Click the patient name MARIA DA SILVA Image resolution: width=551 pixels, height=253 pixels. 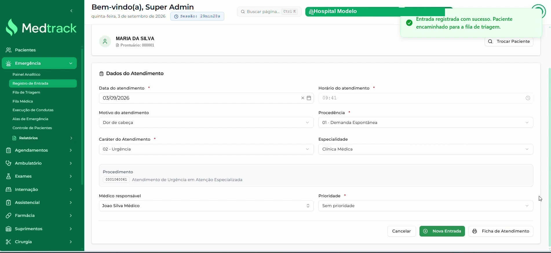[135, 38]
